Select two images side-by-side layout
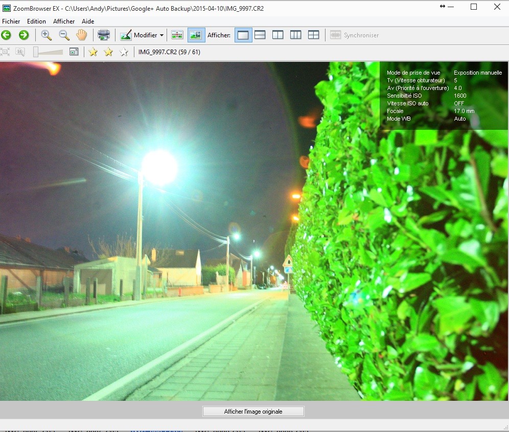 click(x=278, y=35)
